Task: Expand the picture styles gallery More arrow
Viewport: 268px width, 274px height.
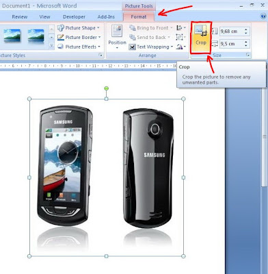Action: click(52, 46)
